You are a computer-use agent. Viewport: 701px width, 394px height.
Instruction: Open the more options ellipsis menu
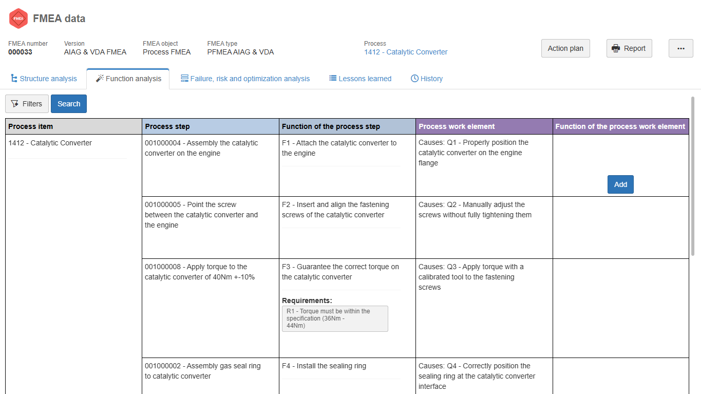681,48
